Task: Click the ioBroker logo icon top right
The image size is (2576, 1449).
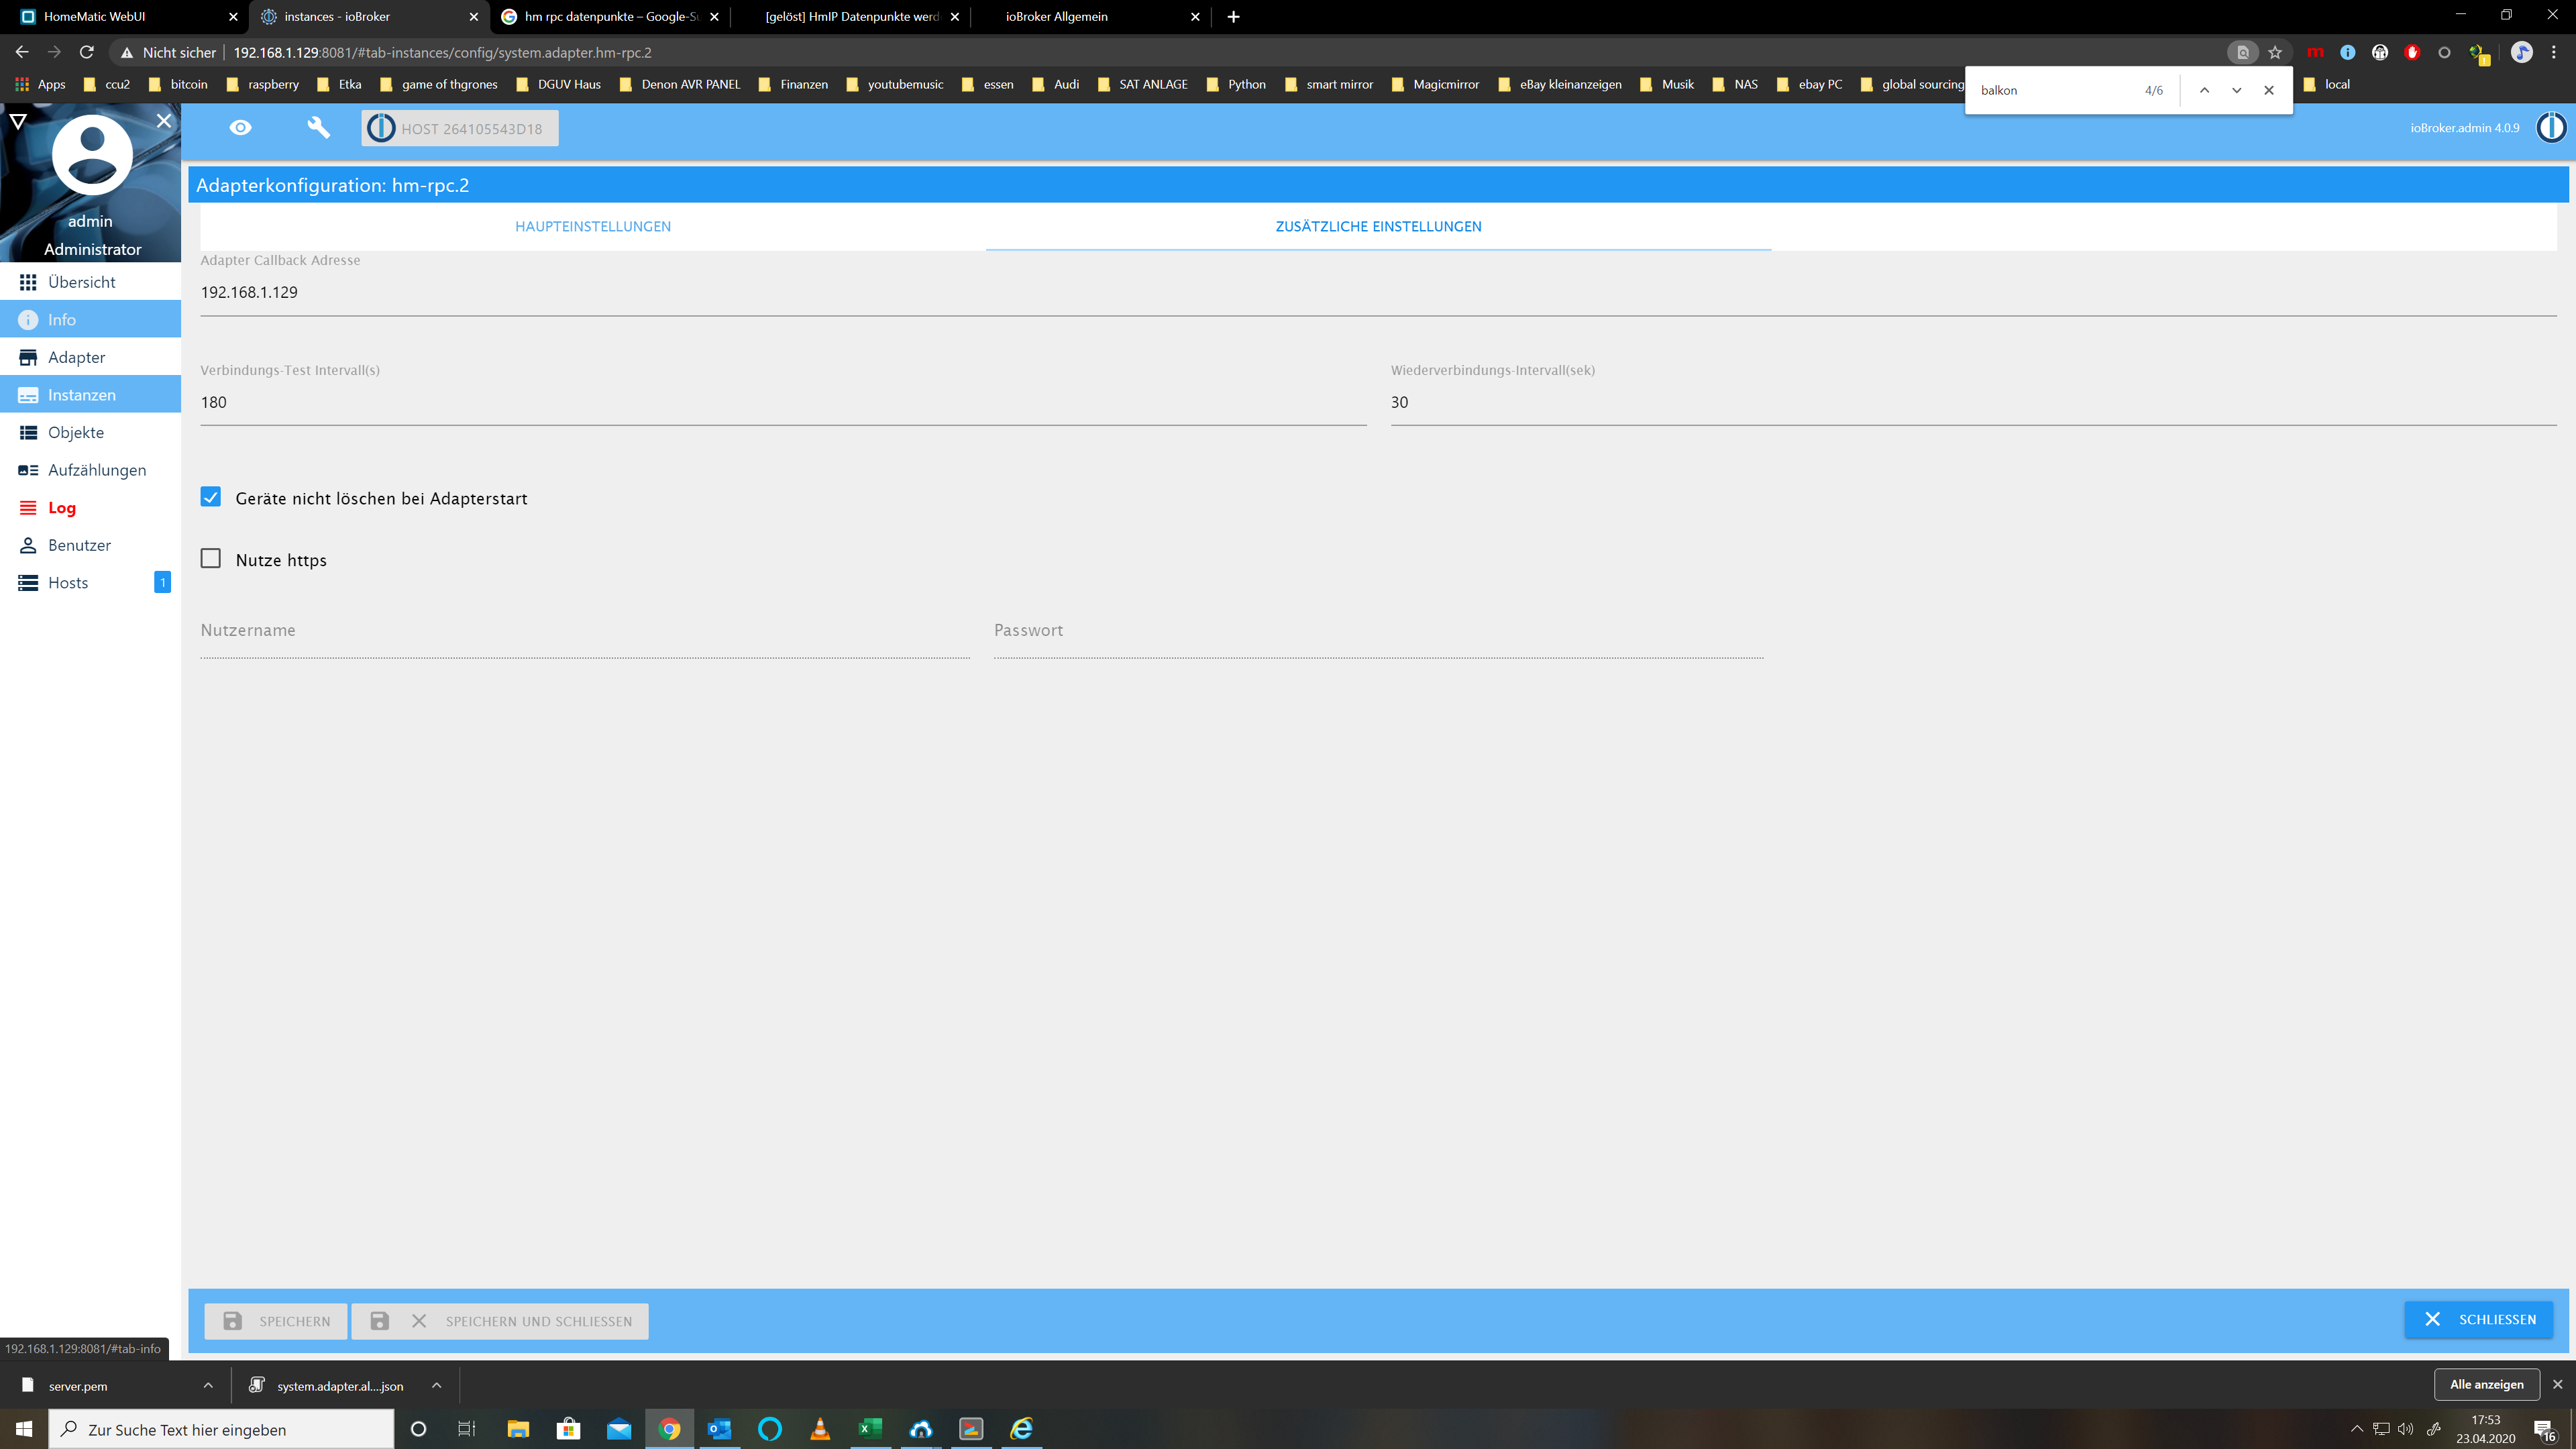Action: [x=2550, y=128]
